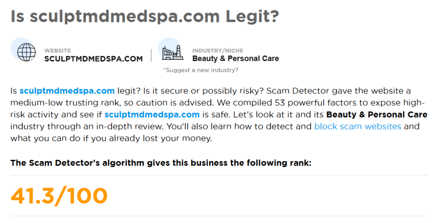
Task: Open the "Suggest a new industry?" link
Action: (200, 70)
